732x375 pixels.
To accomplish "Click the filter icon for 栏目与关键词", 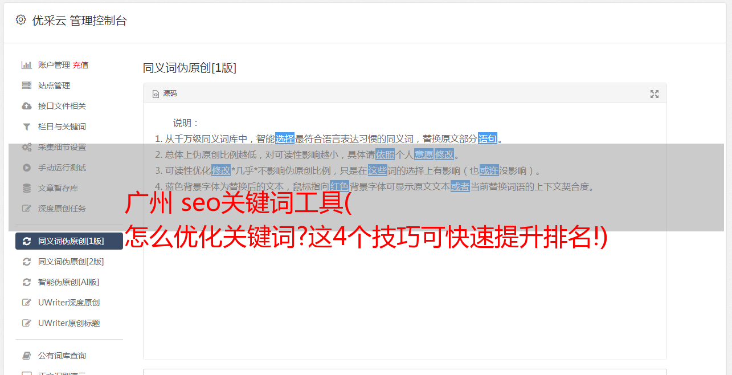I will coord(26,127).
